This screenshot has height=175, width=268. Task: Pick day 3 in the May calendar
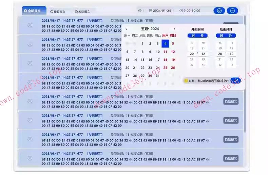point(158,43)
